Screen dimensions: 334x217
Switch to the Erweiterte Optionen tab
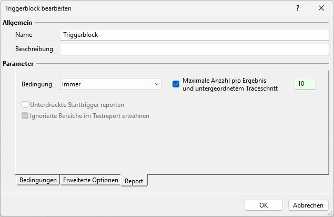coord(90,180)
